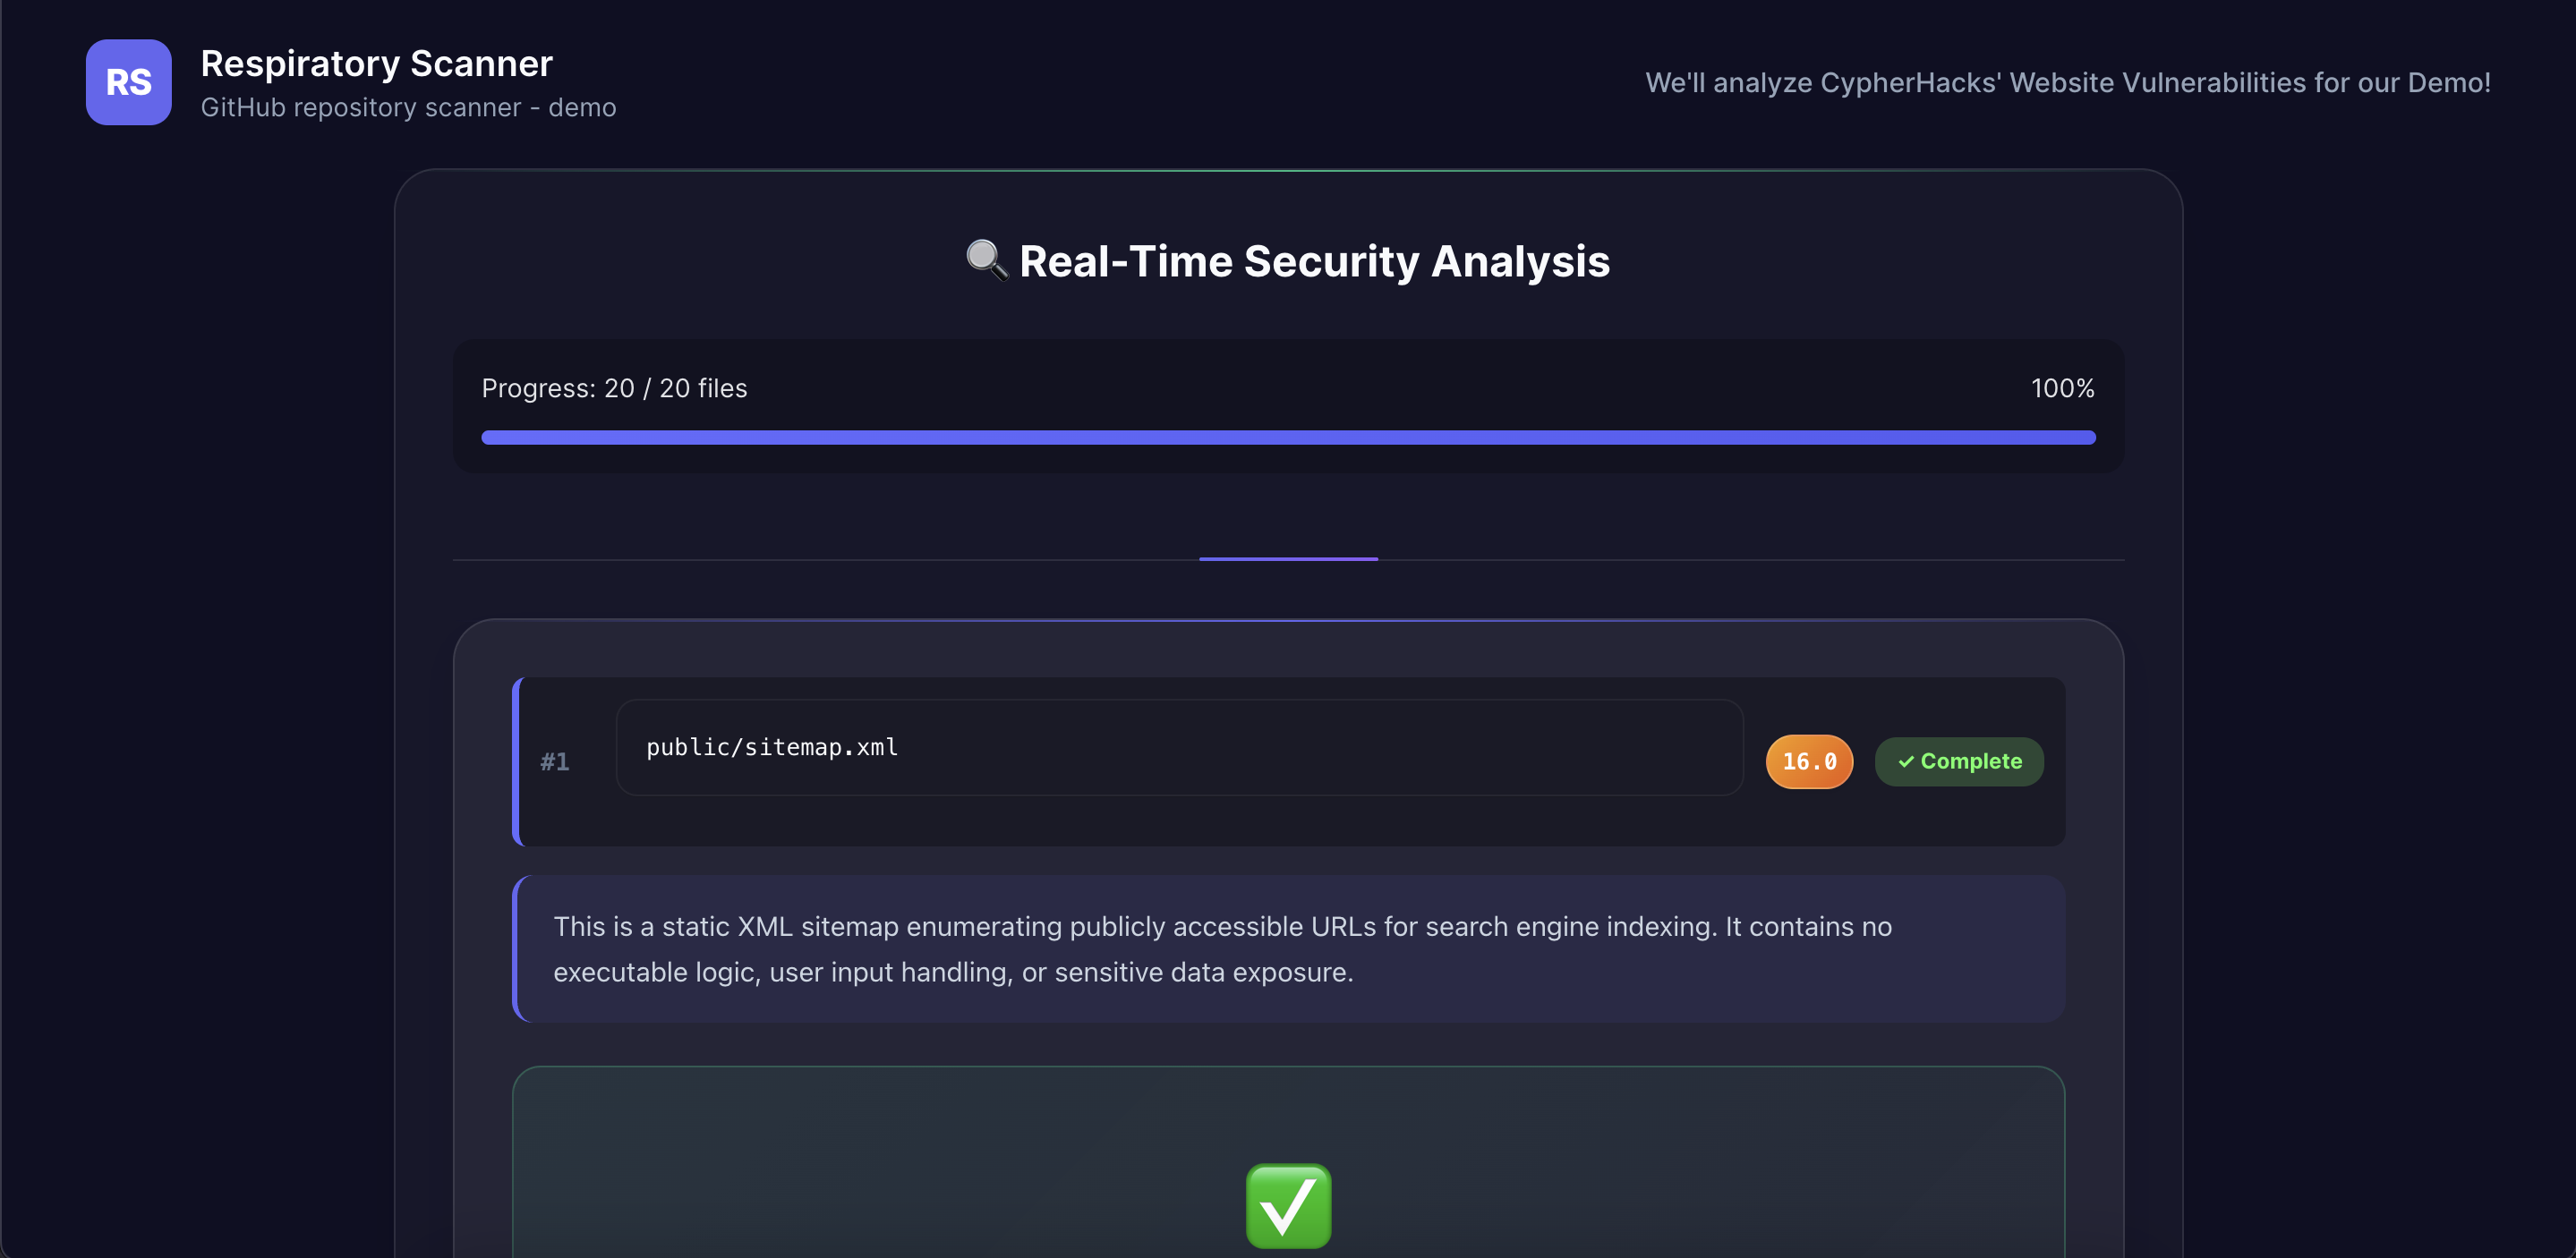Click the CypherHacks demo message in header
The image size is (2576, 1258).
[2067, 82]
